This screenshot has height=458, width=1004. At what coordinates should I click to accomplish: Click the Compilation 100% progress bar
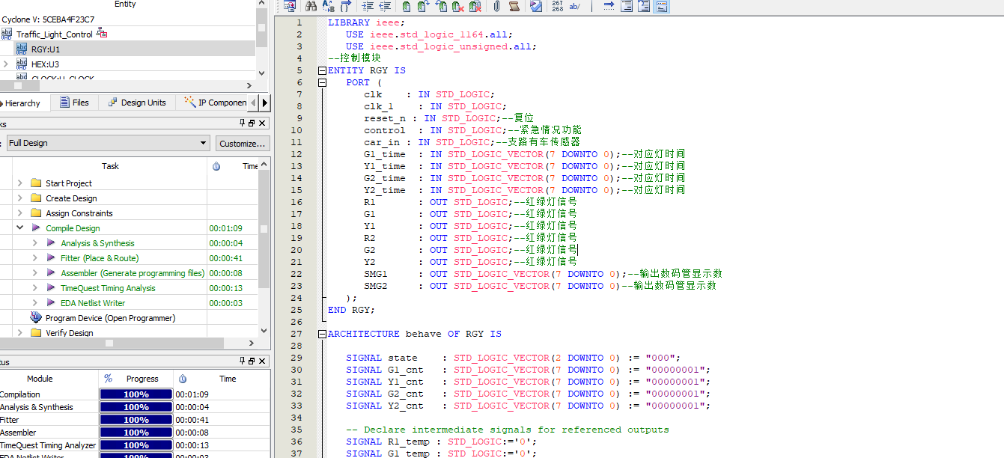[x=136, y=394]
